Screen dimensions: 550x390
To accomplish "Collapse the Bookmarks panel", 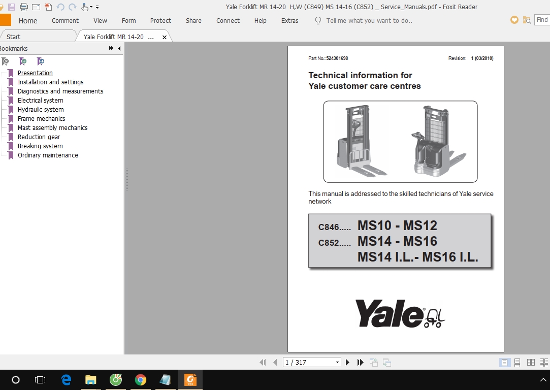I will pyautogui.click(x=119, y=48).
